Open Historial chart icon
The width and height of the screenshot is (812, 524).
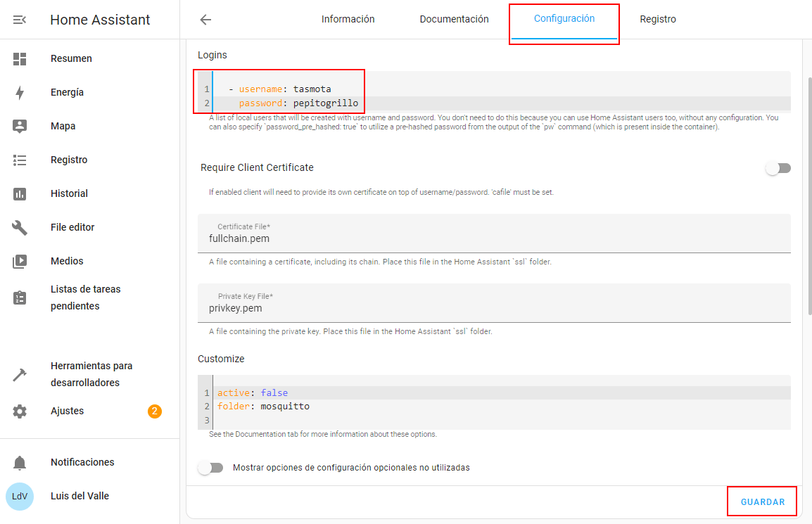(20, 194)
